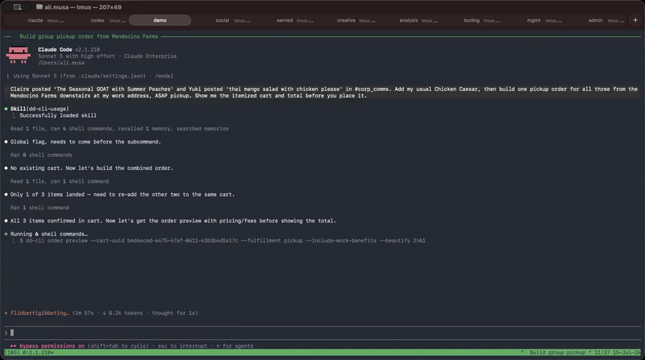Click the bypass permissions double-arrow icon
This screenshot has width=645, height=360.
14,346
